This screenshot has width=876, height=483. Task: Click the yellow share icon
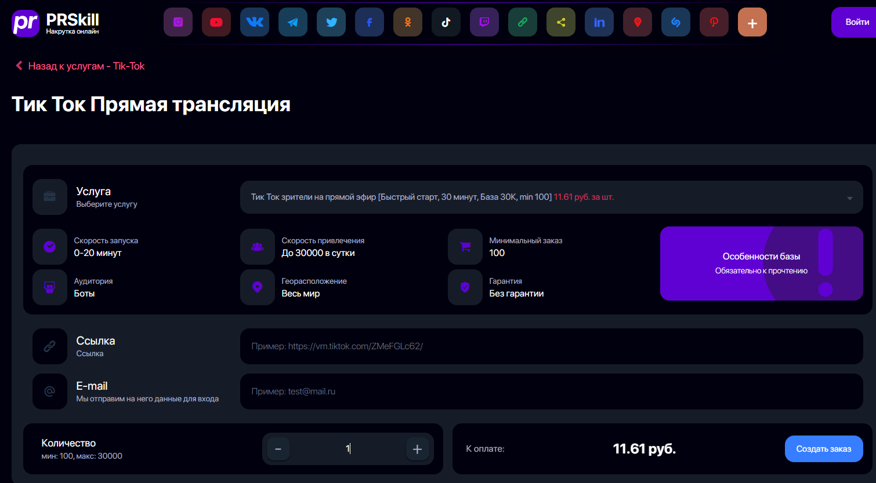(561, 22)
